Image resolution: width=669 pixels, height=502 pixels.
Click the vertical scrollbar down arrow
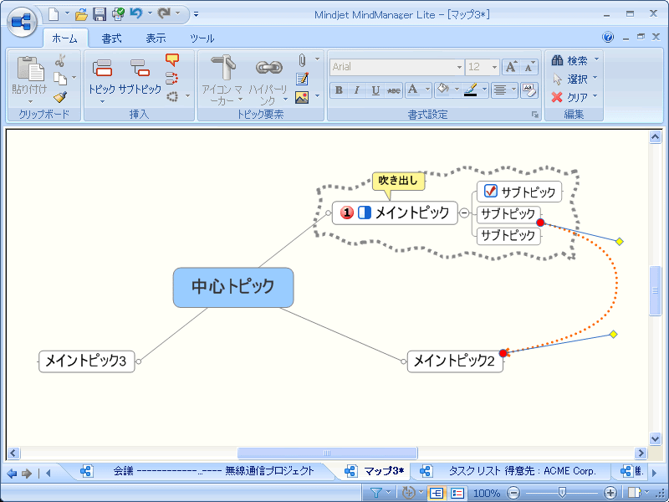[656, 438]
